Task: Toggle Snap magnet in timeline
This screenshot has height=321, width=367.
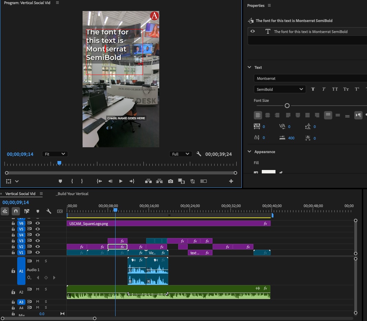Action: pos(16,211)
